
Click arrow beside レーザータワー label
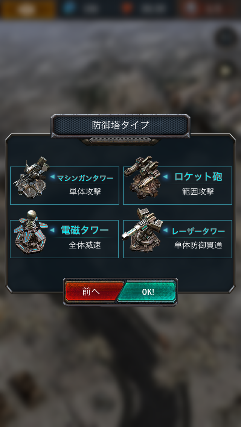165,230
